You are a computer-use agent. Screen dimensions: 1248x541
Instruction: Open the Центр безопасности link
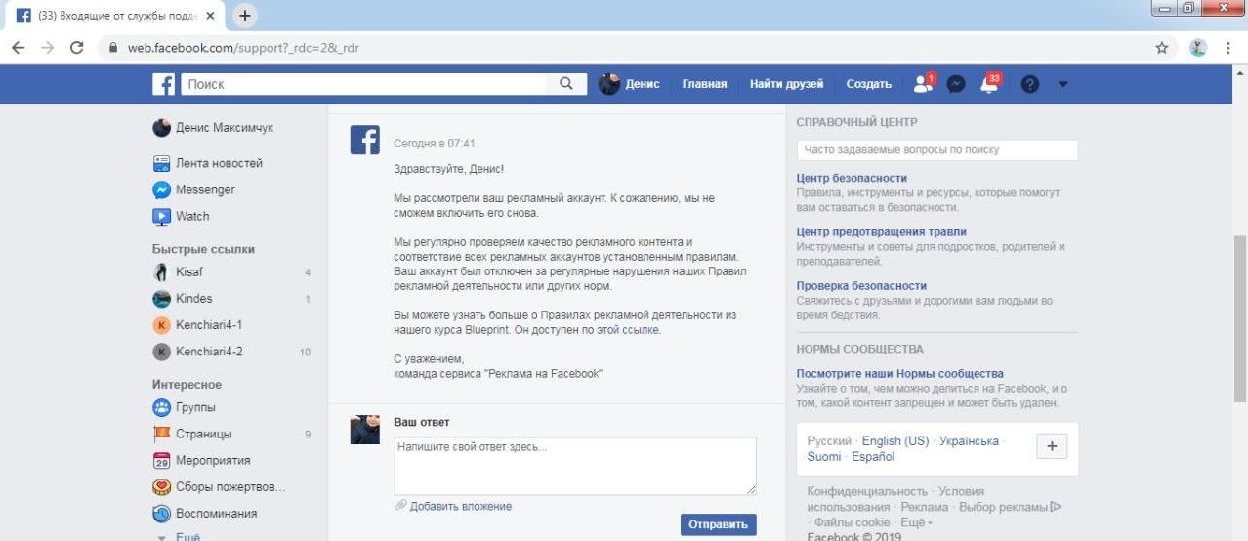[852, 178]
